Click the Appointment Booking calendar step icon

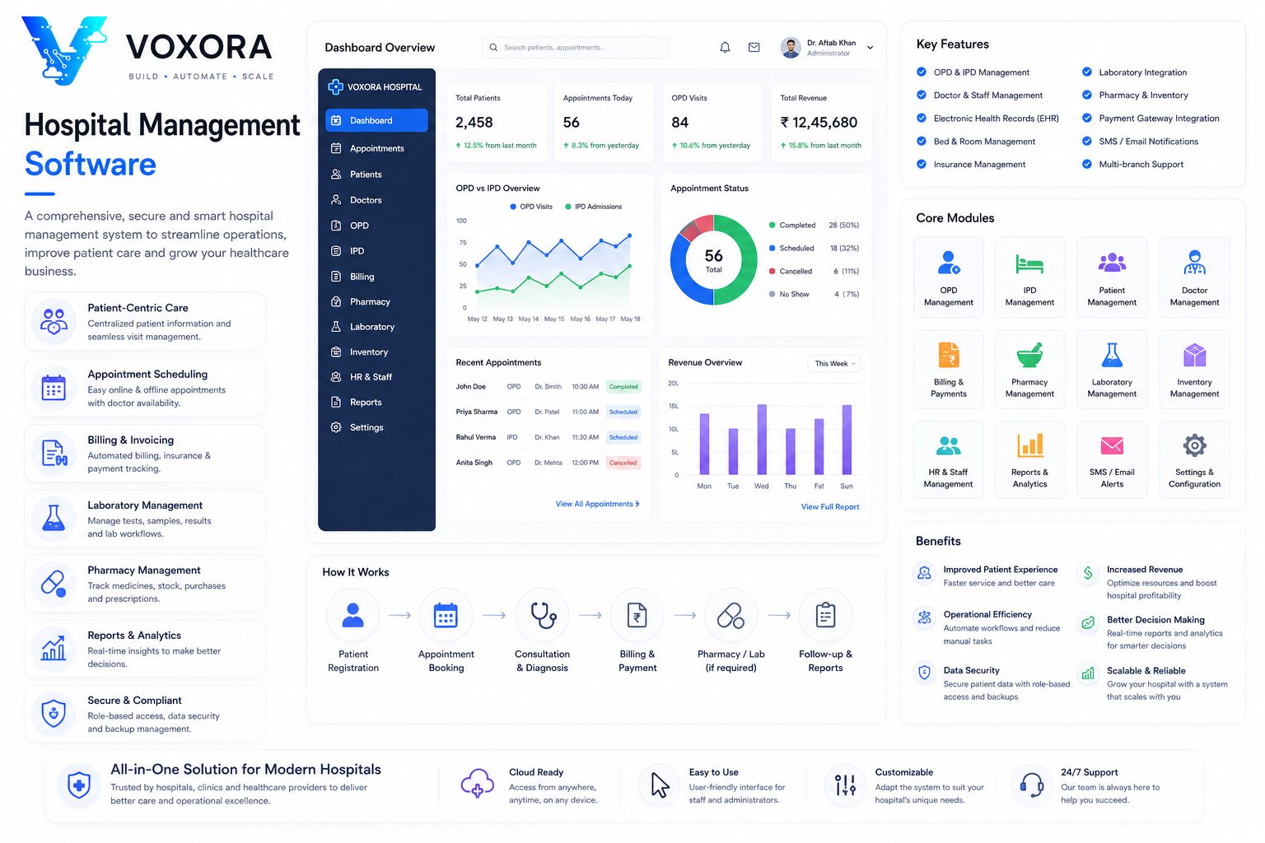click(x=446, y=615)
